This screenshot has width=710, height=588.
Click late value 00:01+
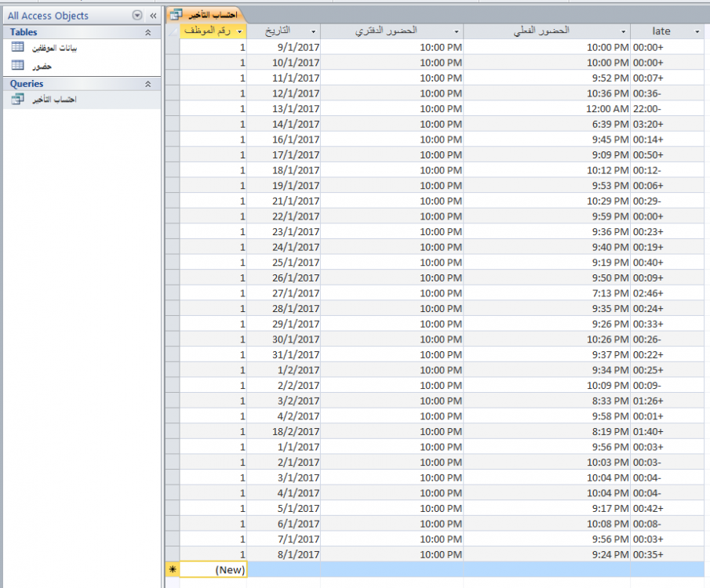pos(668,416)
